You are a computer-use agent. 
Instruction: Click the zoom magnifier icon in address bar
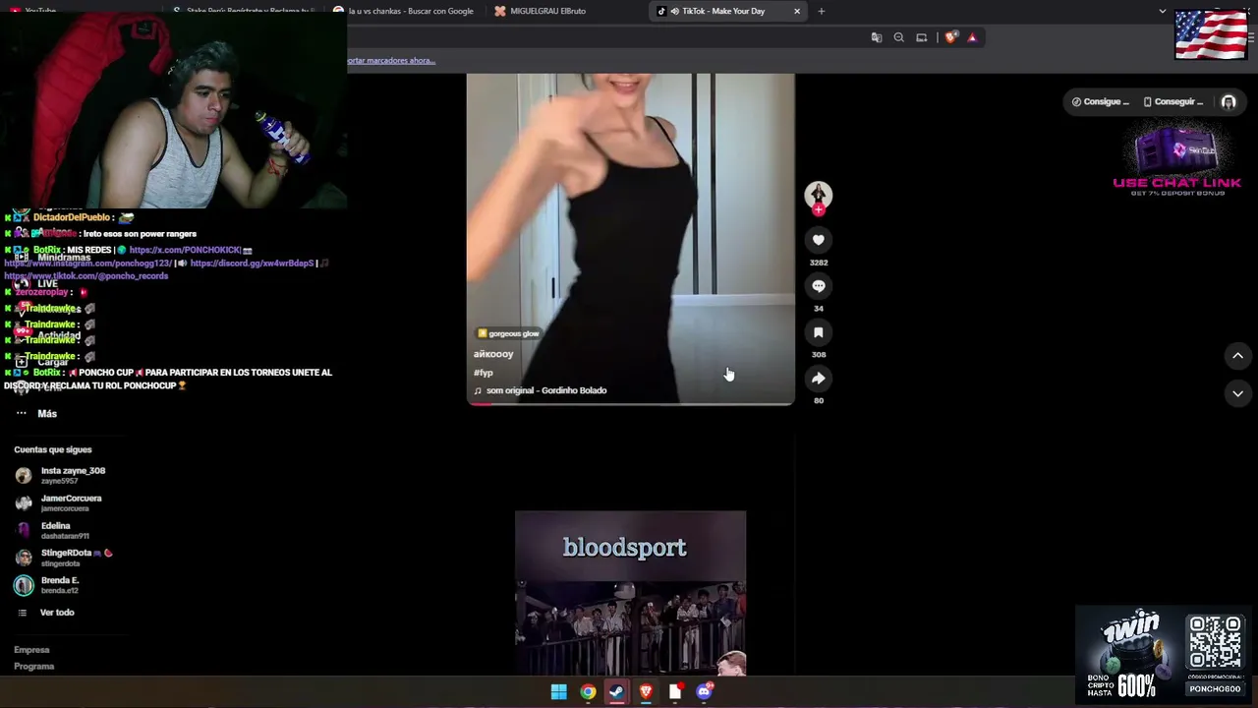(898, 37)
